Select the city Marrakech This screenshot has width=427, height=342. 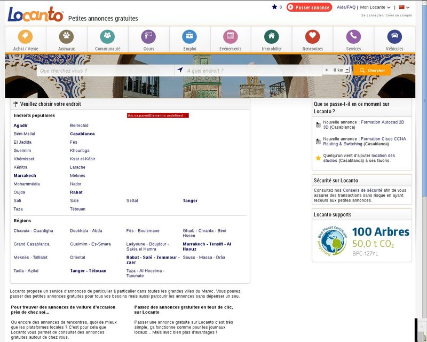click(x=25, y=176)
